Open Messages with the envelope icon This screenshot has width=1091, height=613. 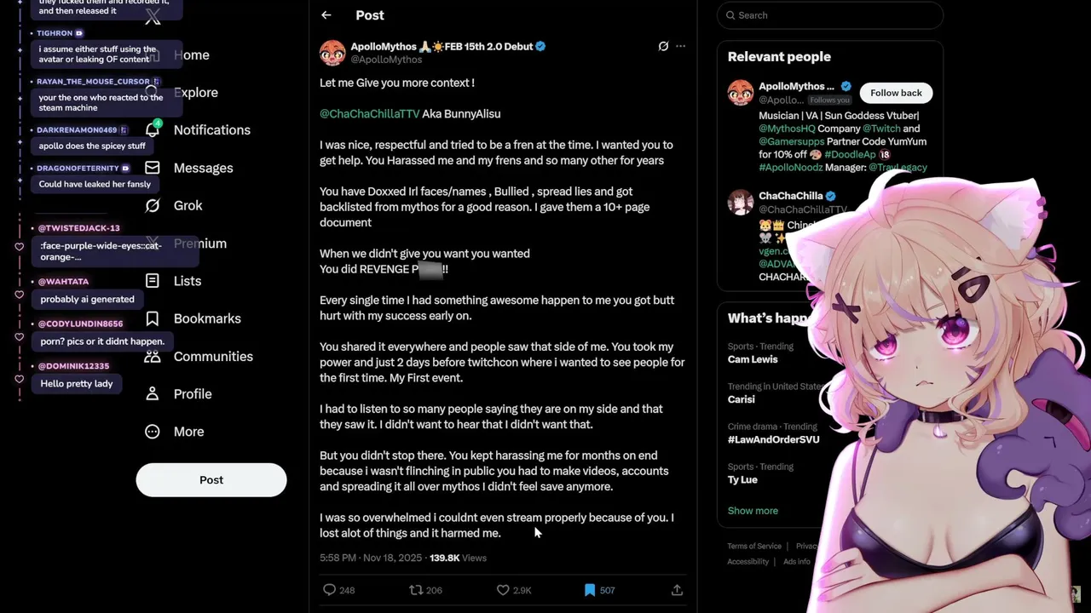tap(153, 168)
